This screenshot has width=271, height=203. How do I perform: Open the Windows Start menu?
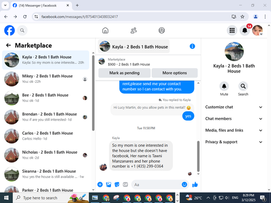coord(7,198)
